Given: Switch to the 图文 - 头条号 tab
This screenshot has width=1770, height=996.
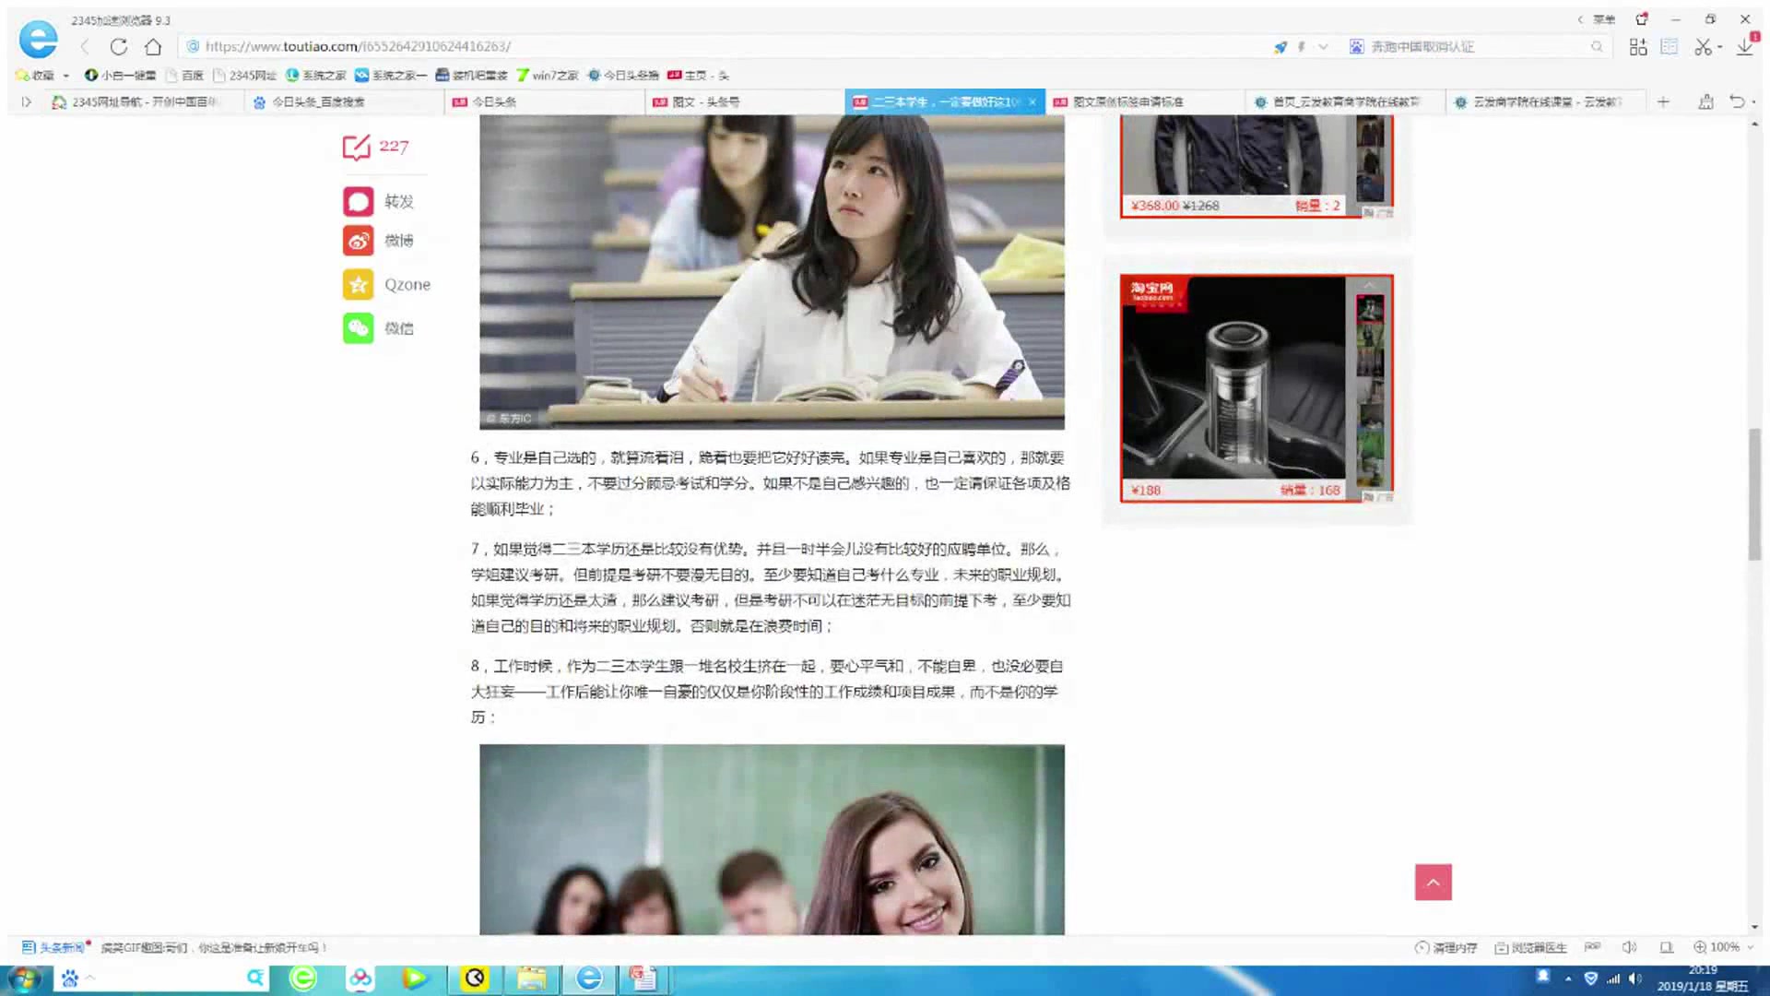Looking at the screenshot, I should point(745,101).
